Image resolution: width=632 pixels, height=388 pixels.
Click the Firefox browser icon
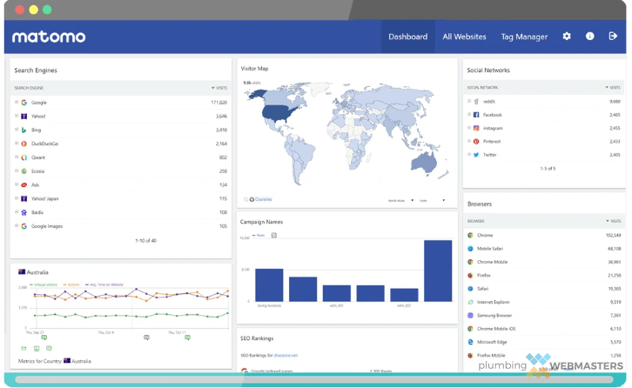470,275
